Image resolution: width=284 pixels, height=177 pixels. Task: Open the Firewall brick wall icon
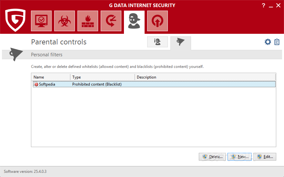pos(88,21)
